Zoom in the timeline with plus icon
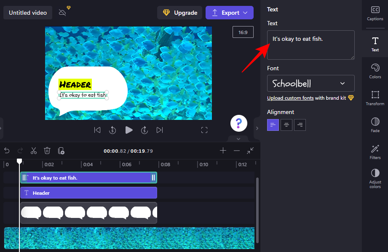388x252 pixels. click(223, 151)
